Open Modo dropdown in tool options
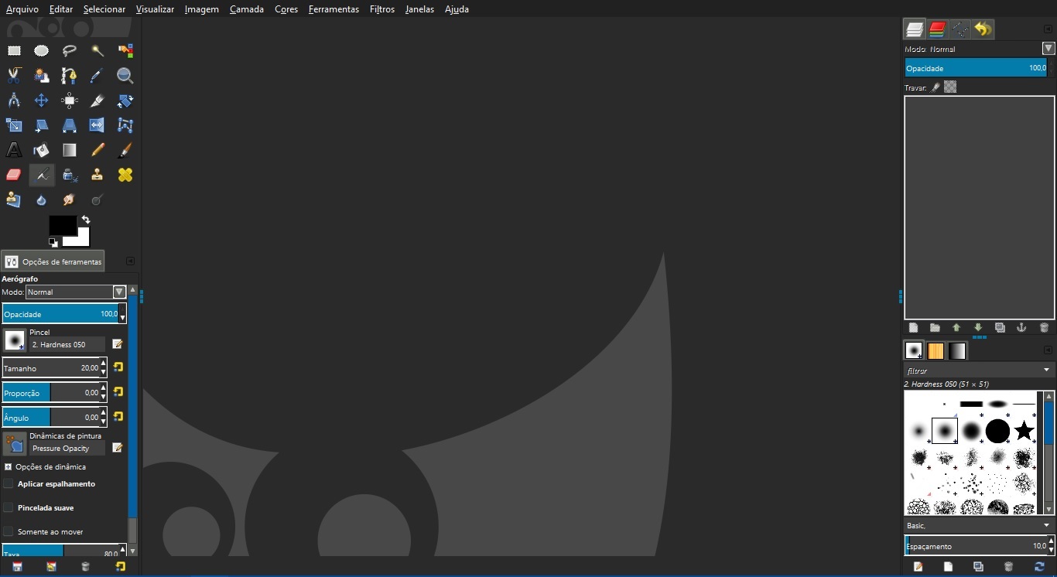 (x=76, y=292)
